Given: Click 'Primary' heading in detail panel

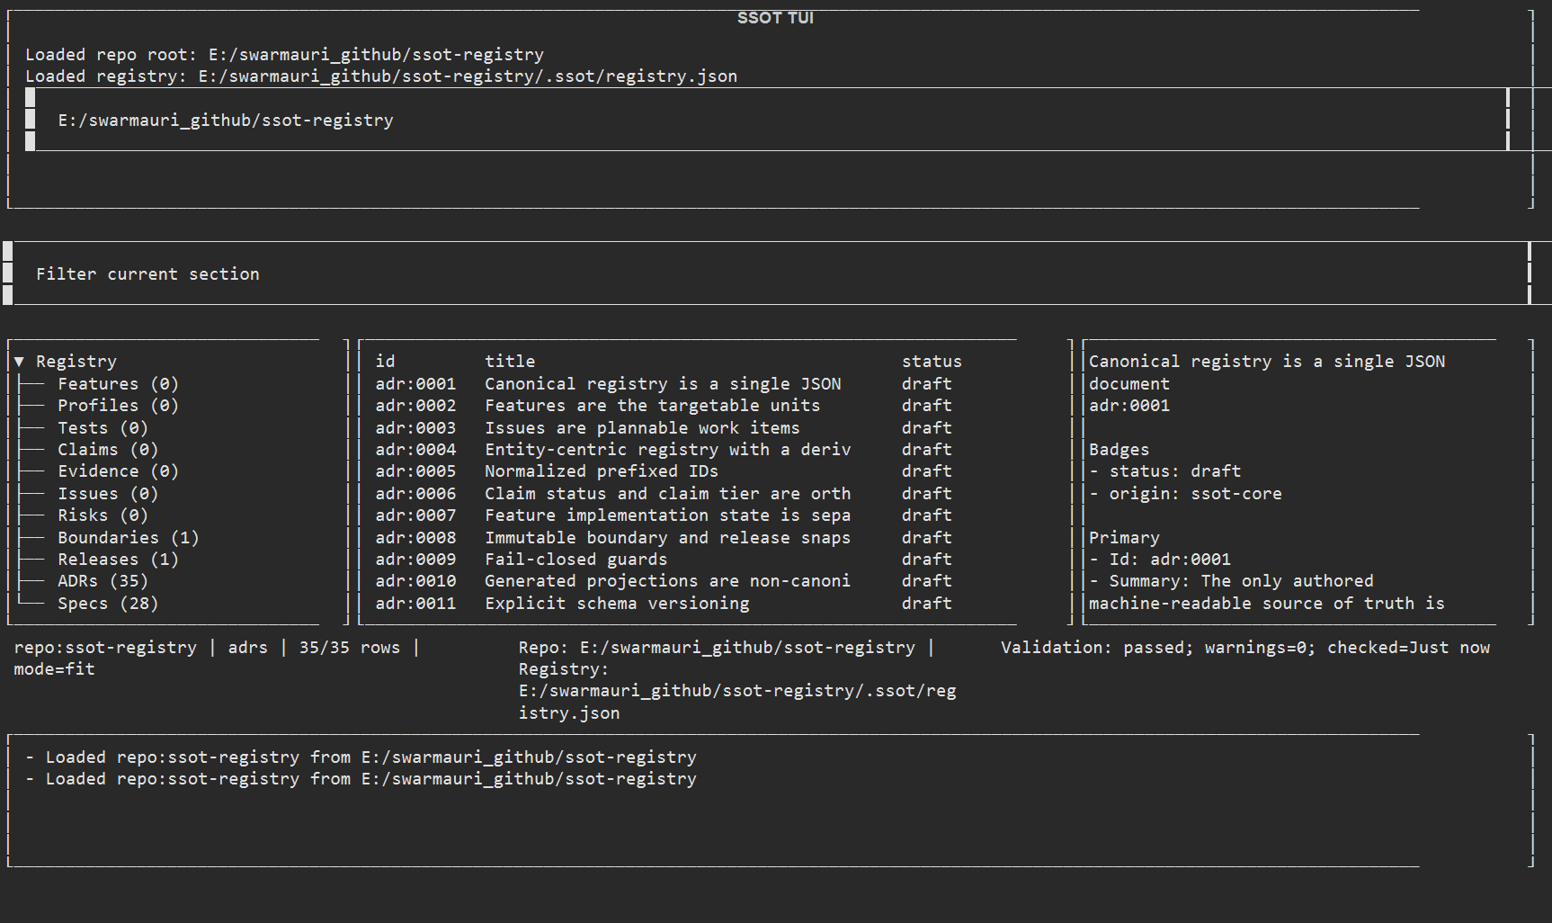Looking at the screenshot, I should [x=1124, y=538].
